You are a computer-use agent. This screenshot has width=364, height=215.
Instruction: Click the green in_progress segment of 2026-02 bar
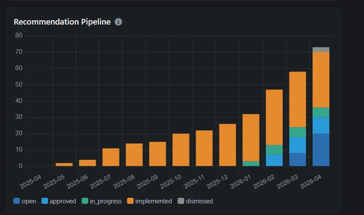(274, 150)
